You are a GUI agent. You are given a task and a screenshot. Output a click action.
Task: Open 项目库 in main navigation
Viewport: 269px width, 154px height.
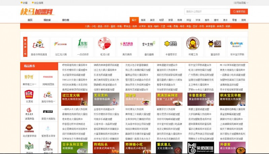[47, 20]
